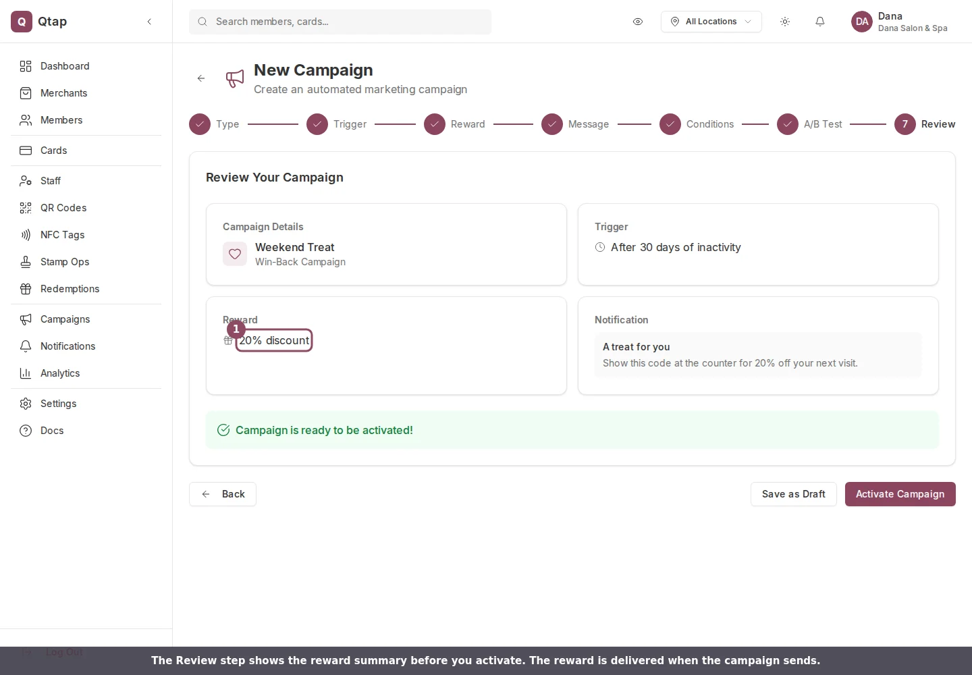
Task: Open the Docs link
Action: click(86, 431)
